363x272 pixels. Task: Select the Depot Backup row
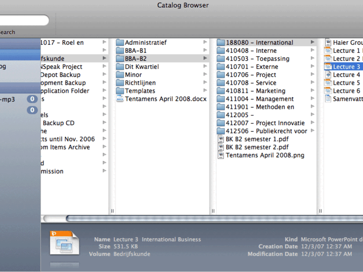pos(74,75)
